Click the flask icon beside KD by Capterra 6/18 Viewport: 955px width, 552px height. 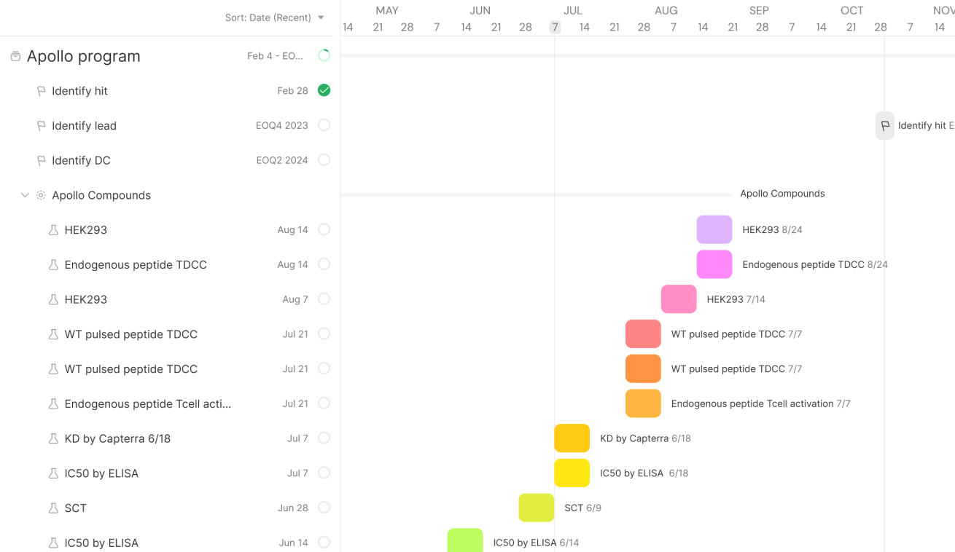coord(53,438)
